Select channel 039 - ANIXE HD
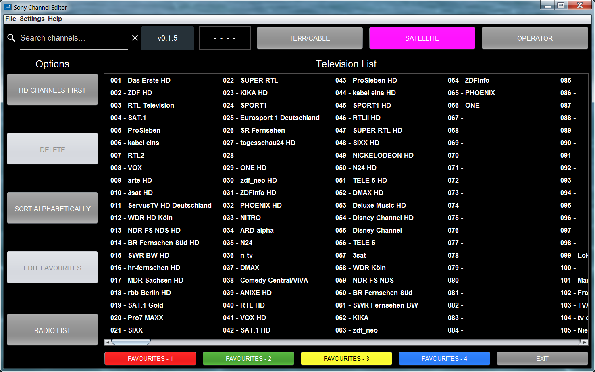 247,293
